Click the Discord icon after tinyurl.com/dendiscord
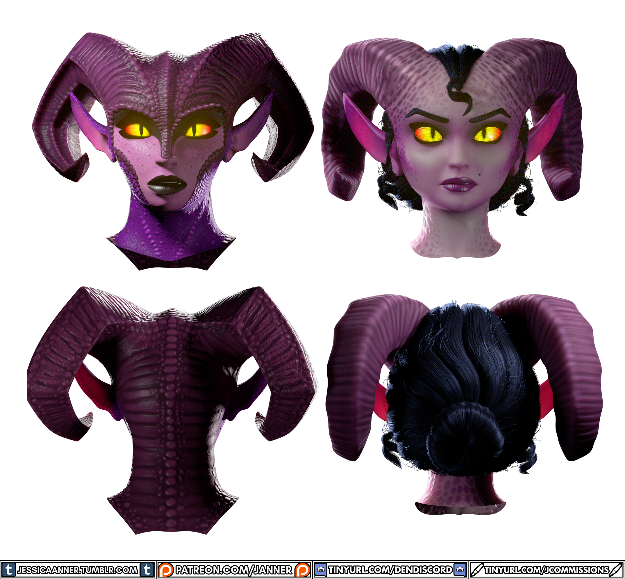Image resolution: width=625 pixels, height=579 pixels. (460, 570)
